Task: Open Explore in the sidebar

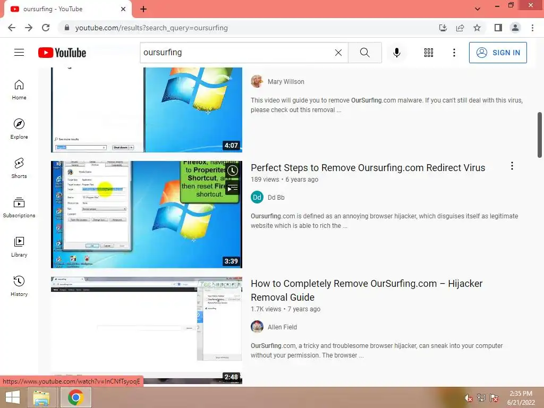Action: [x=19, y=129]
